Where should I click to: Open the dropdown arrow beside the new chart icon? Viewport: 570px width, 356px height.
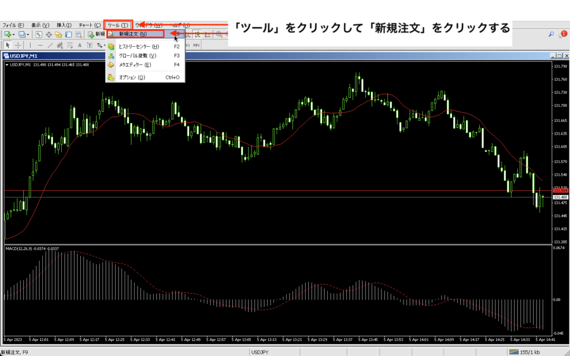coord(13,34)
